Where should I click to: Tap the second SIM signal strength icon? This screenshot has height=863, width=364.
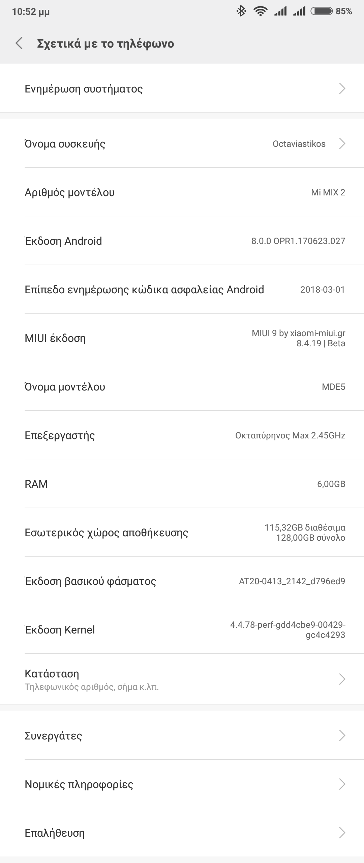(299, 11)
